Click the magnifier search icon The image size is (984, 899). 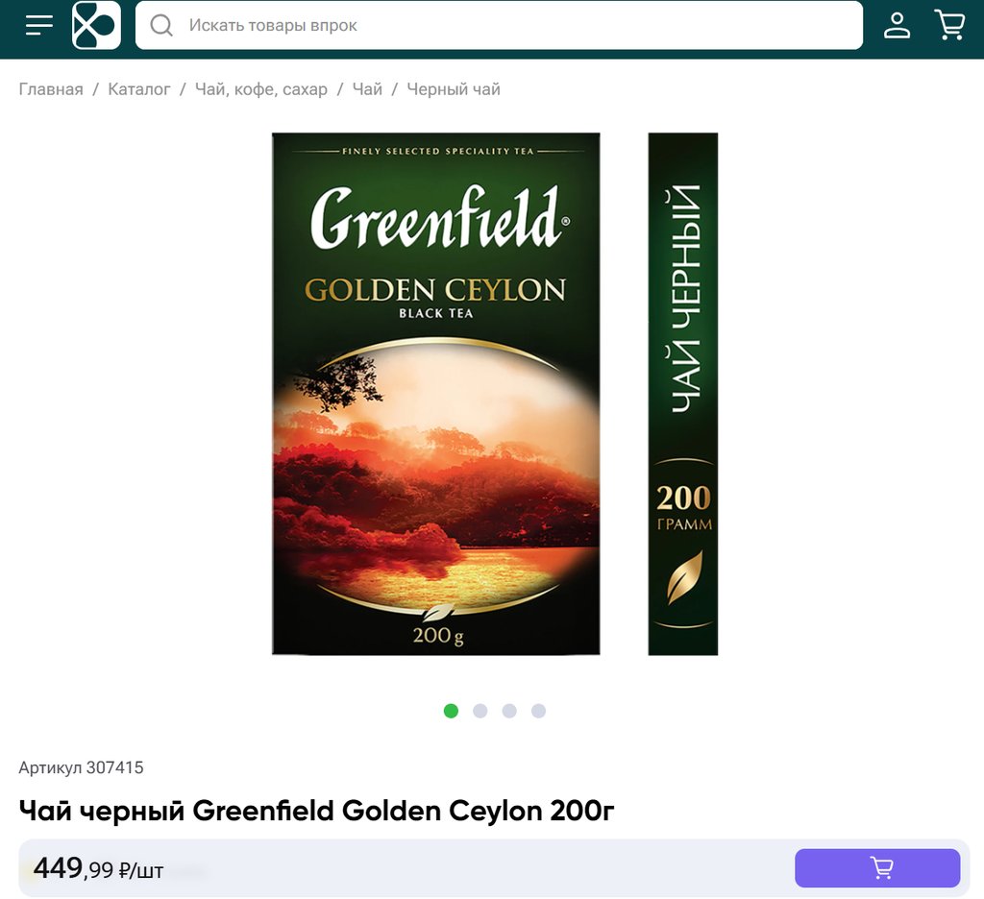coord(161,25)
